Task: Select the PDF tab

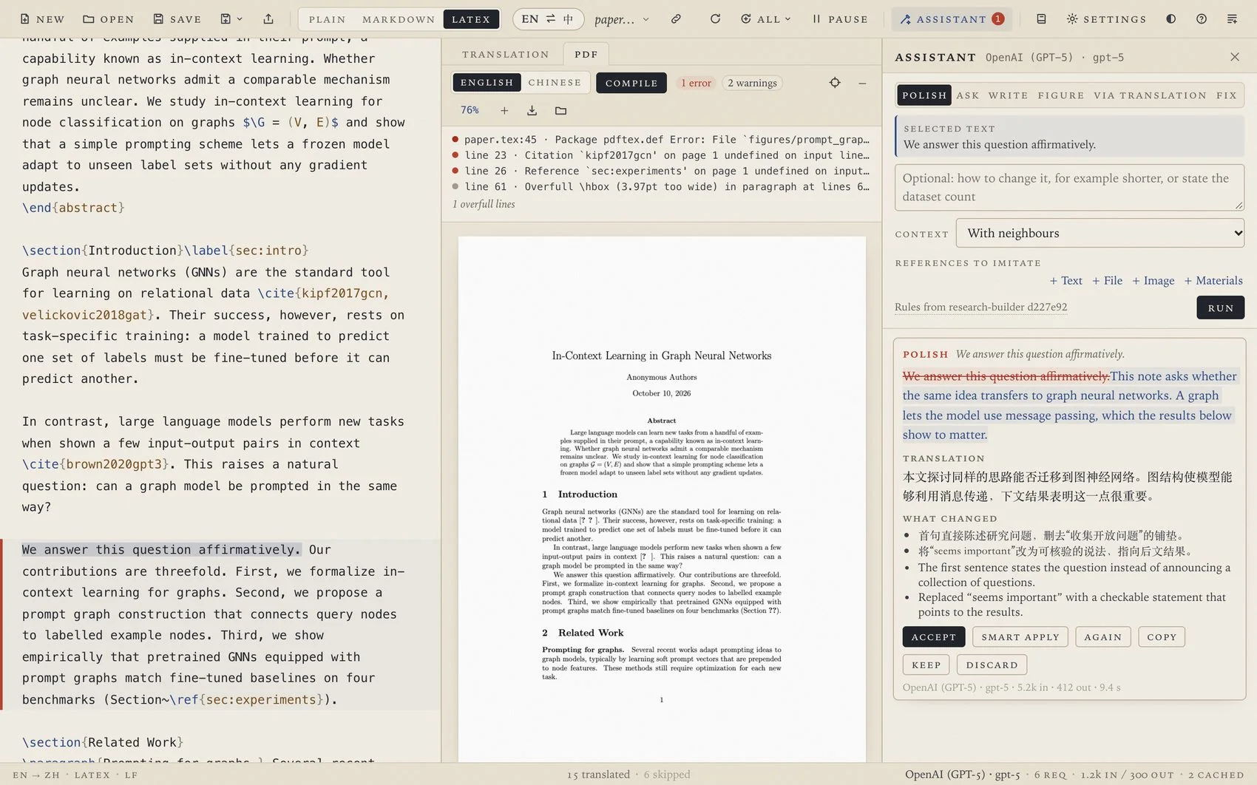Action: pyautogui.click(x=586, y=54)
